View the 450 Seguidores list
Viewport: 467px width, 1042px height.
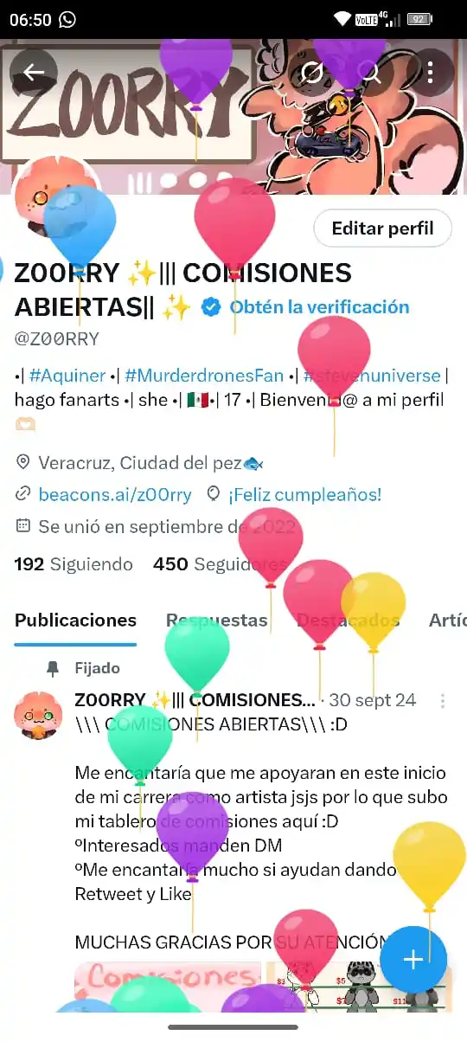[220, 564]
